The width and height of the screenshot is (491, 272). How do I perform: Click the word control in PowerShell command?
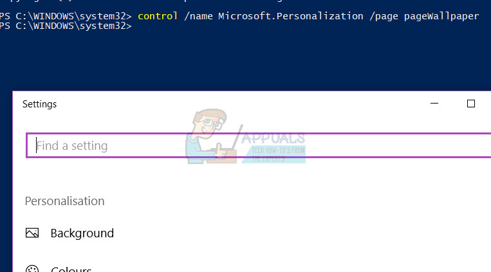coord(158,15)
